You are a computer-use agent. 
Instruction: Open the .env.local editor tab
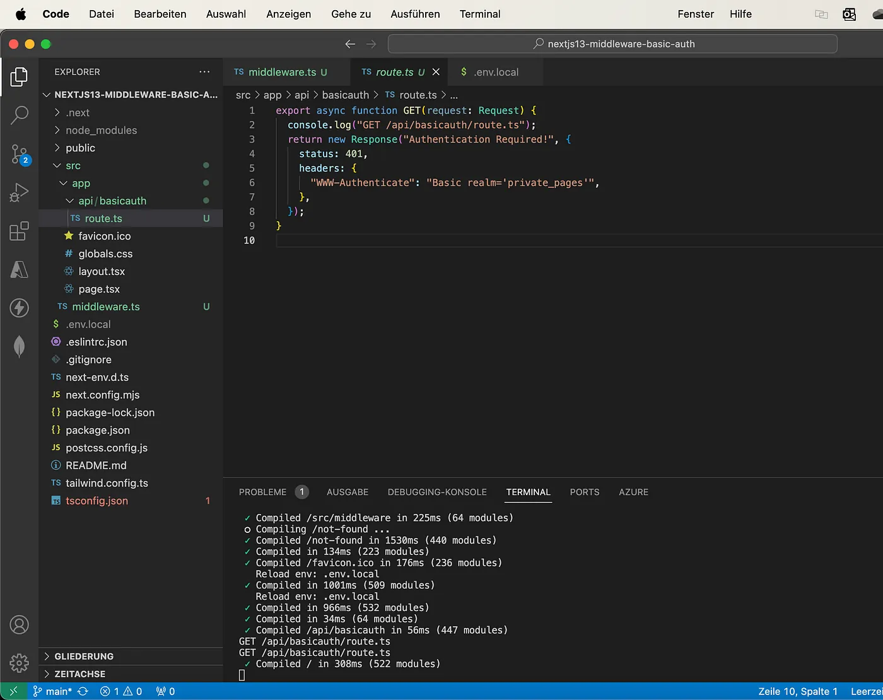495,72
